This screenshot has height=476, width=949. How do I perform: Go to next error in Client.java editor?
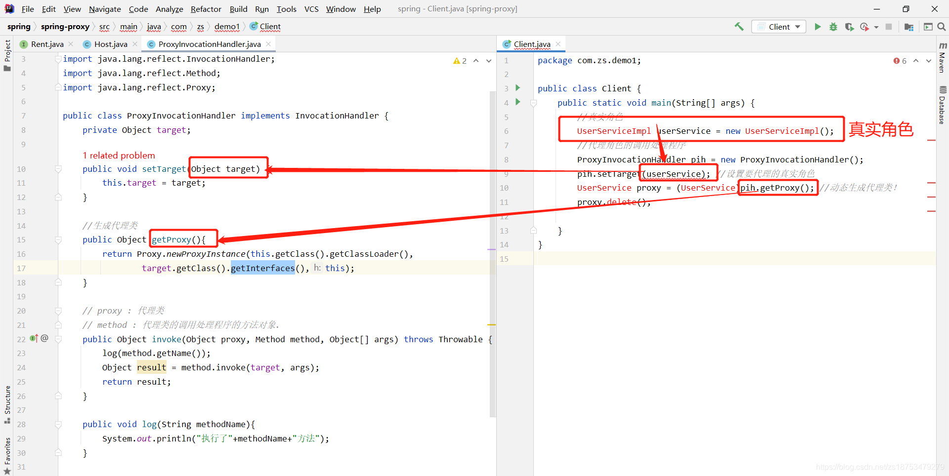coord(929,61)
